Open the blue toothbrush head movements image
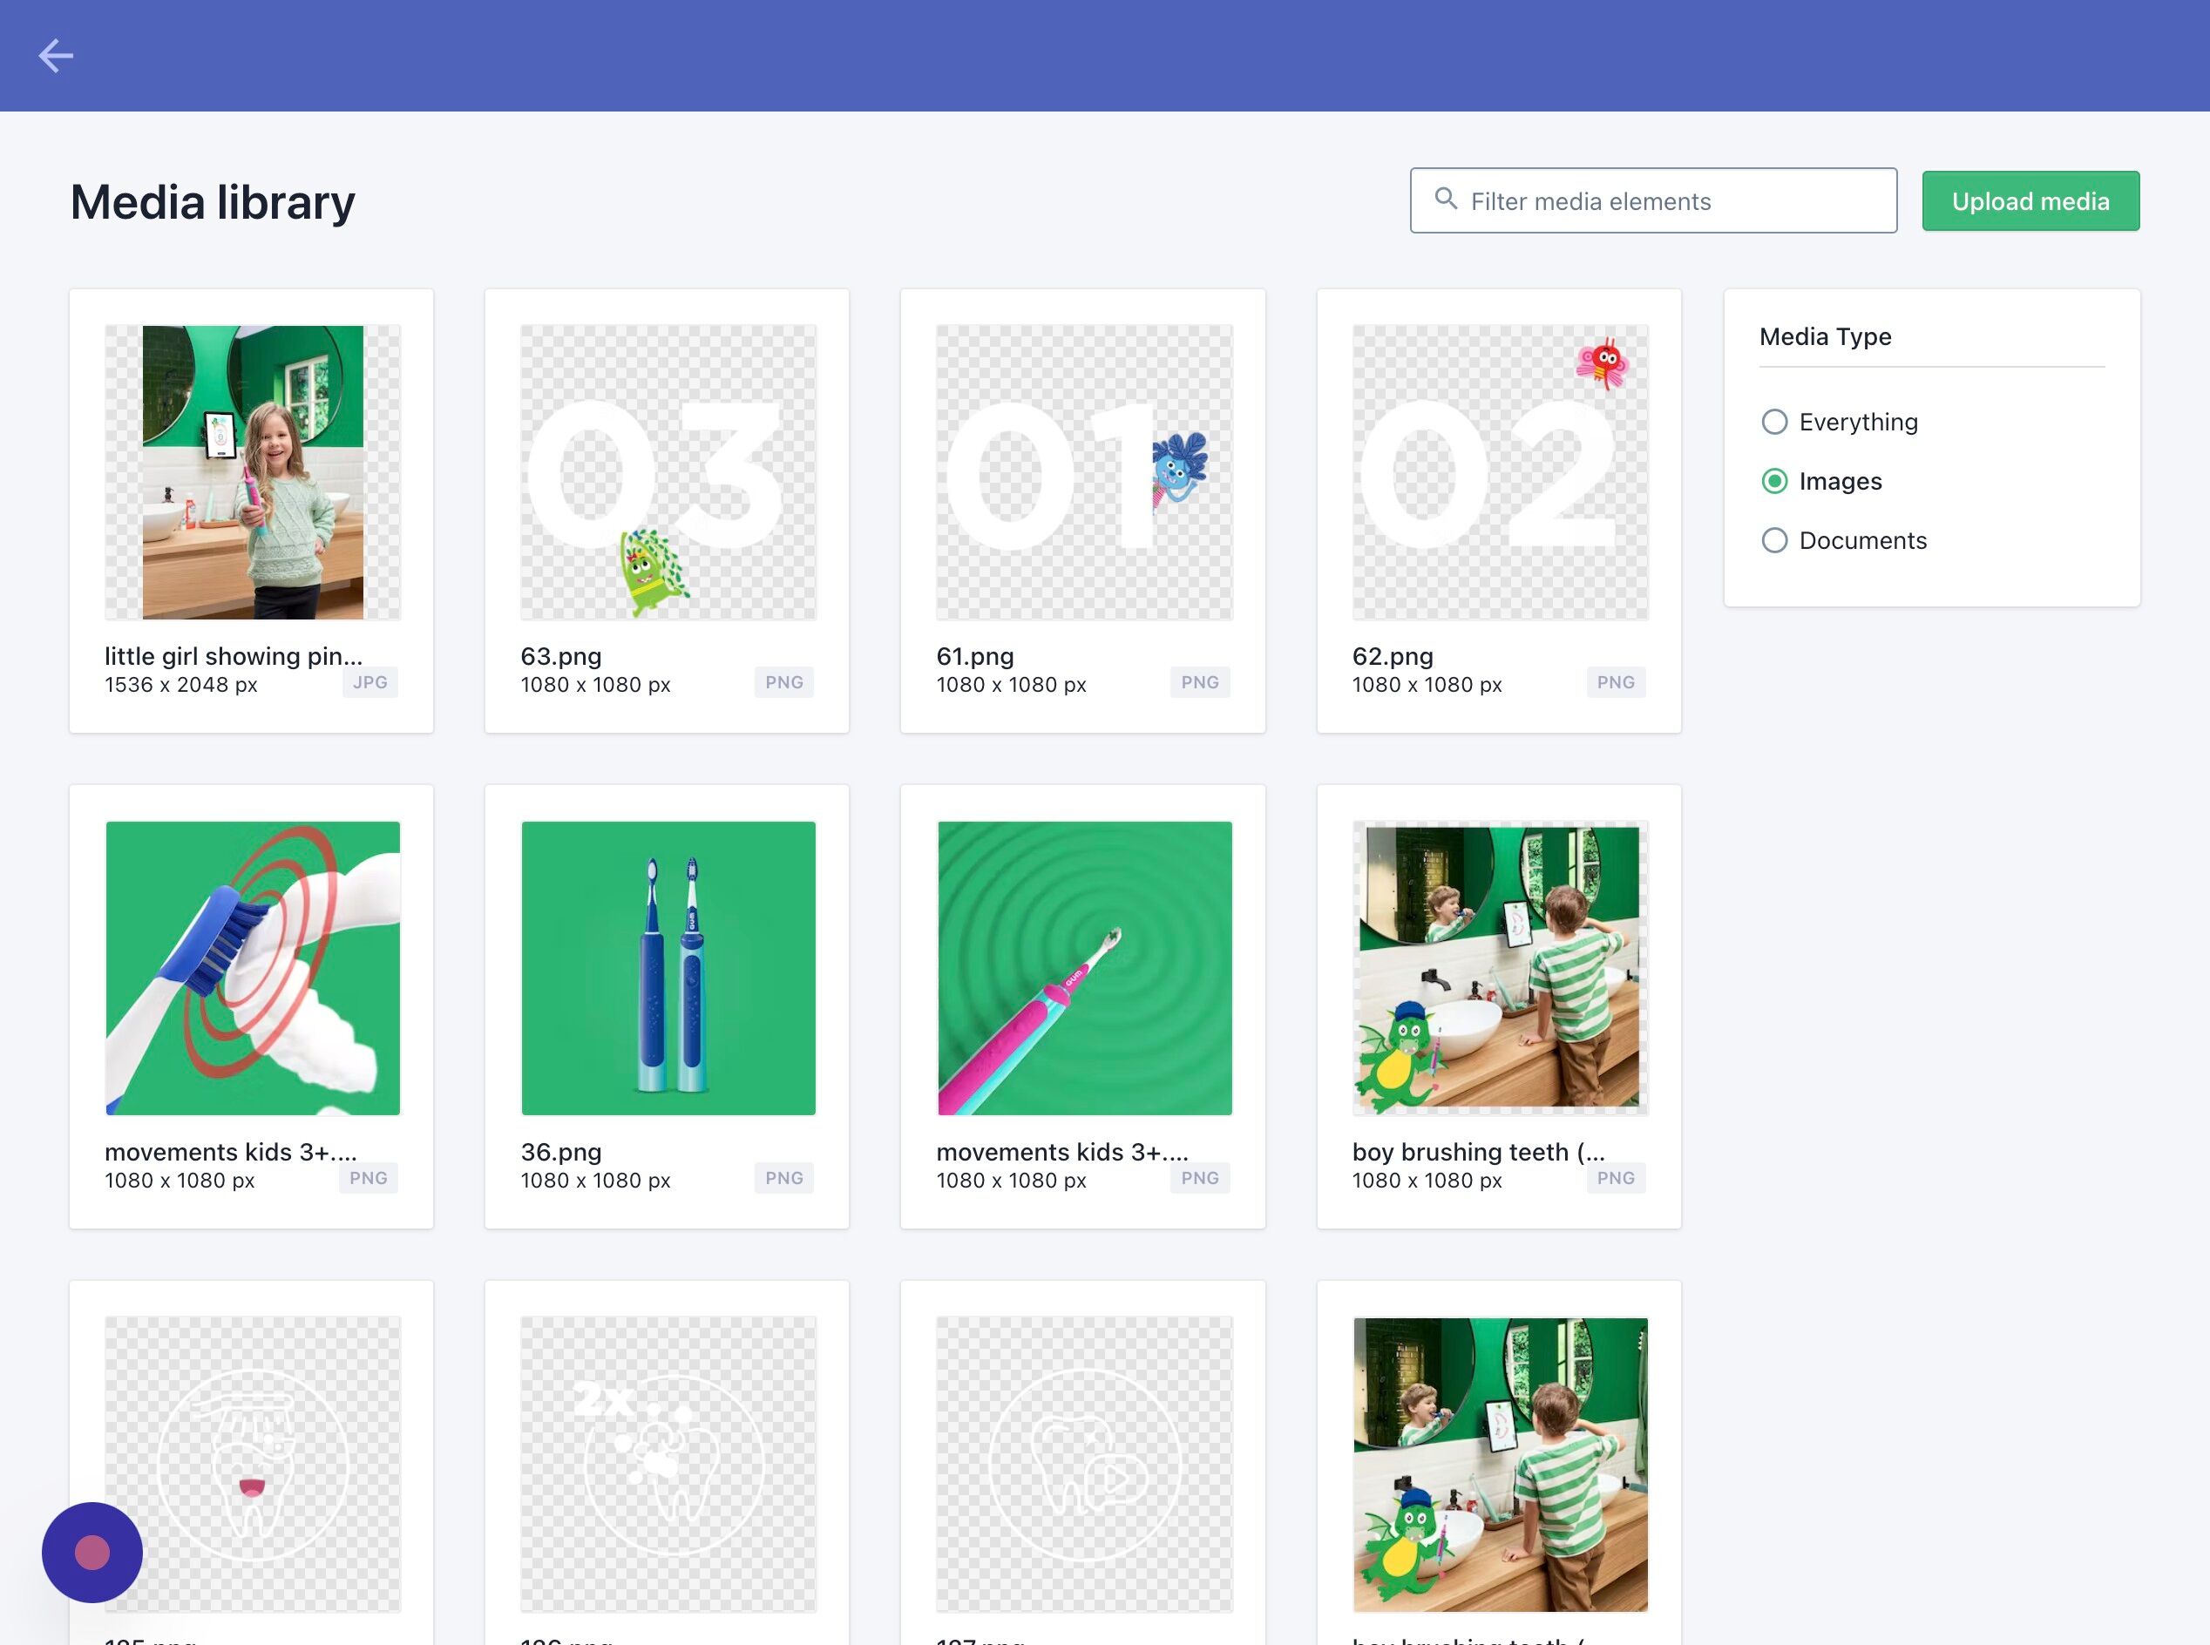 point(253,968)
